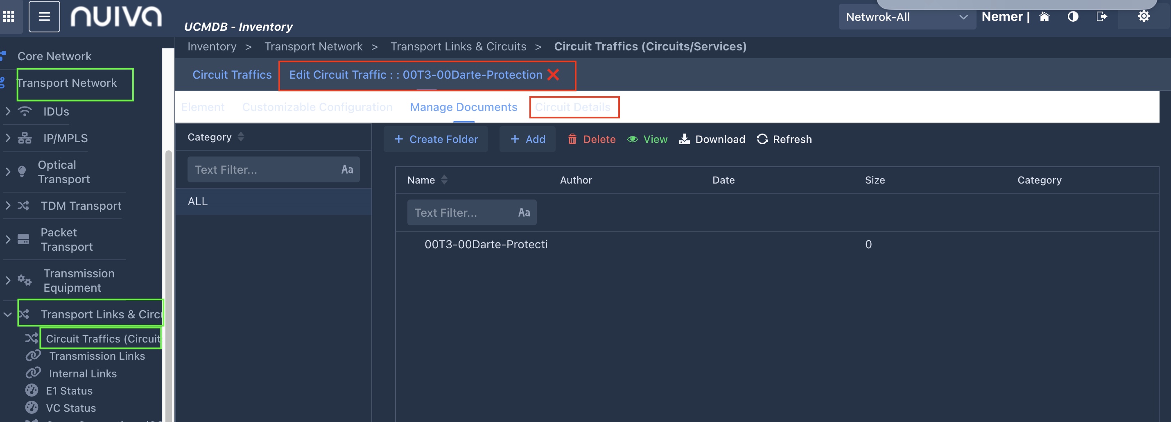1171x422 pixels.
Task: Switch to Circuit Details tab
Action: (x=572, y=107)
